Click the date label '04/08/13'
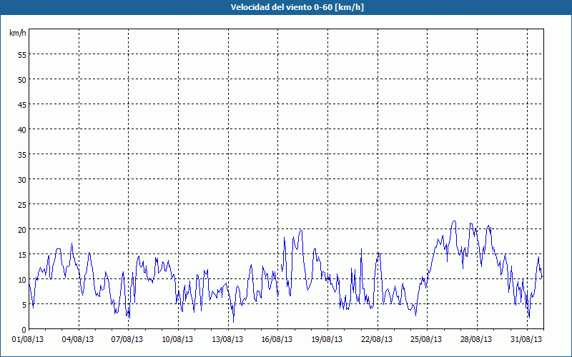This screenshot has width=572, height=357. 78,339
